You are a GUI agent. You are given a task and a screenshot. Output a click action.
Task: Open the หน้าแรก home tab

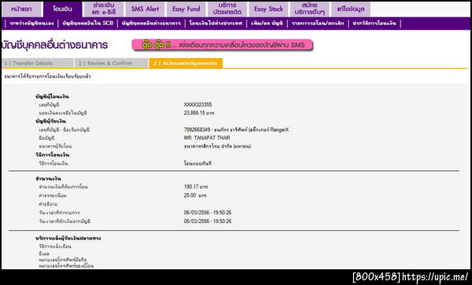click(x=21, y=9)
